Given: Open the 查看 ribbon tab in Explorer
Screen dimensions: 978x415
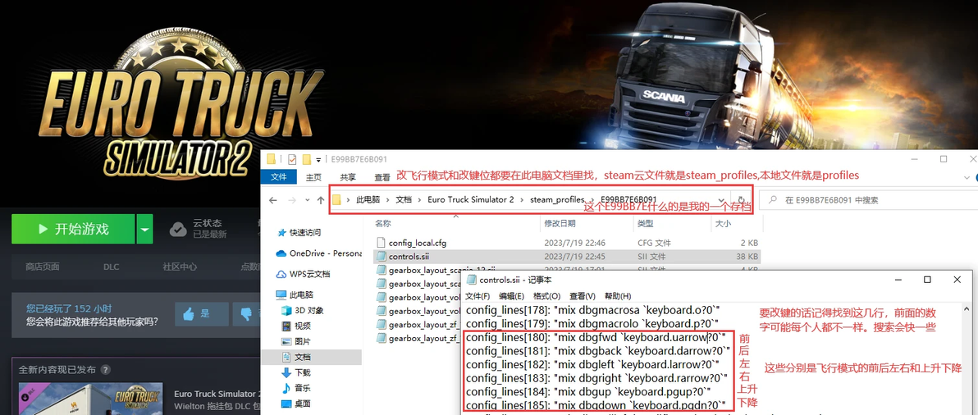Looking at the screenshot, I should pyautogui.click(x=382, y=177).
